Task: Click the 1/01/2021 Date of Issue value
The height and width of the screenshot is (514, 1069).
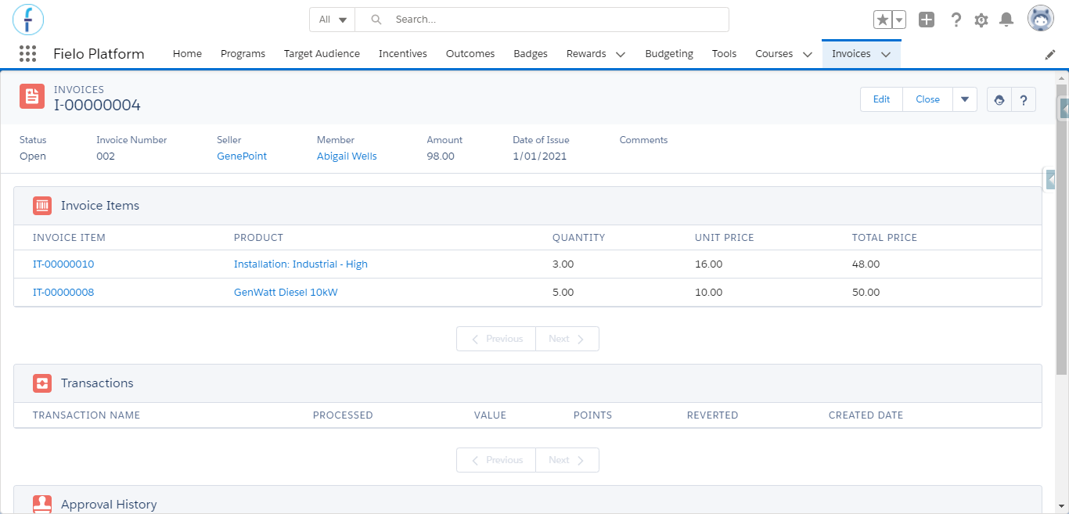Action: point(540,156)
